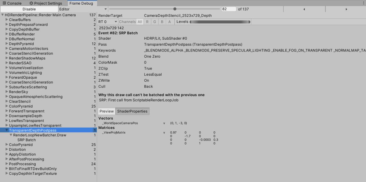The image size is (366, 182).
Task: Switch to the ShaderProperties tab
Action: 132,111
